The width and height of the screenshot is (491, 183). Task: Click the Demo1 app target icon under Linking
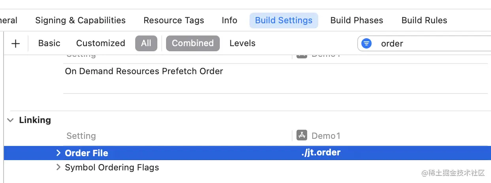302,136
